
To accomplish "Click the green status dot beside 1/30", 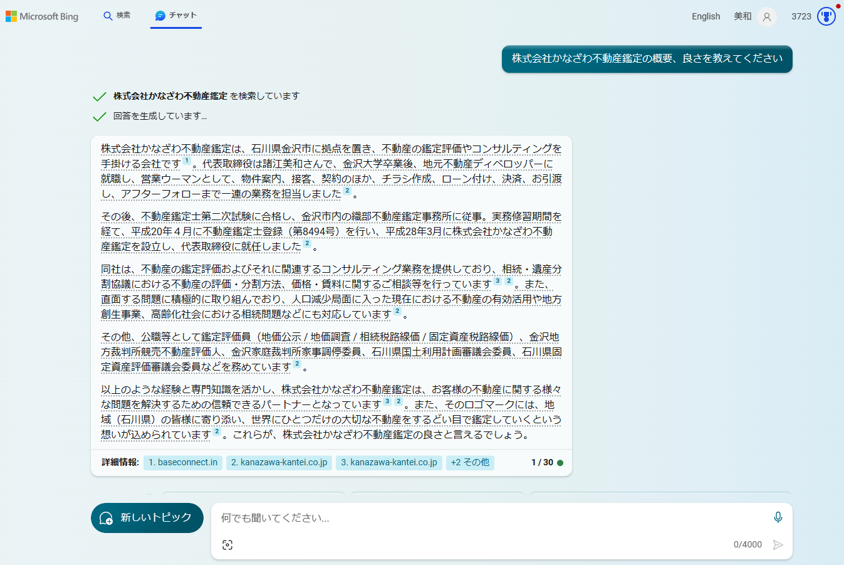I will point(560,463).
